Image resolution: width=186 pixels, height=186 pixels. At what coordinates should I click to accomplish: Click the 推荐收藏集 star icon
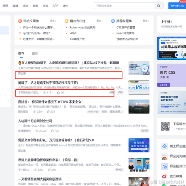(x=113, y=21)
